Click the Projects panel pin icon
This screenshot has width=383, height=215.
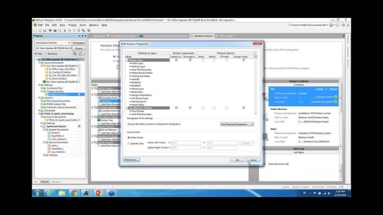tap(82, 36)
